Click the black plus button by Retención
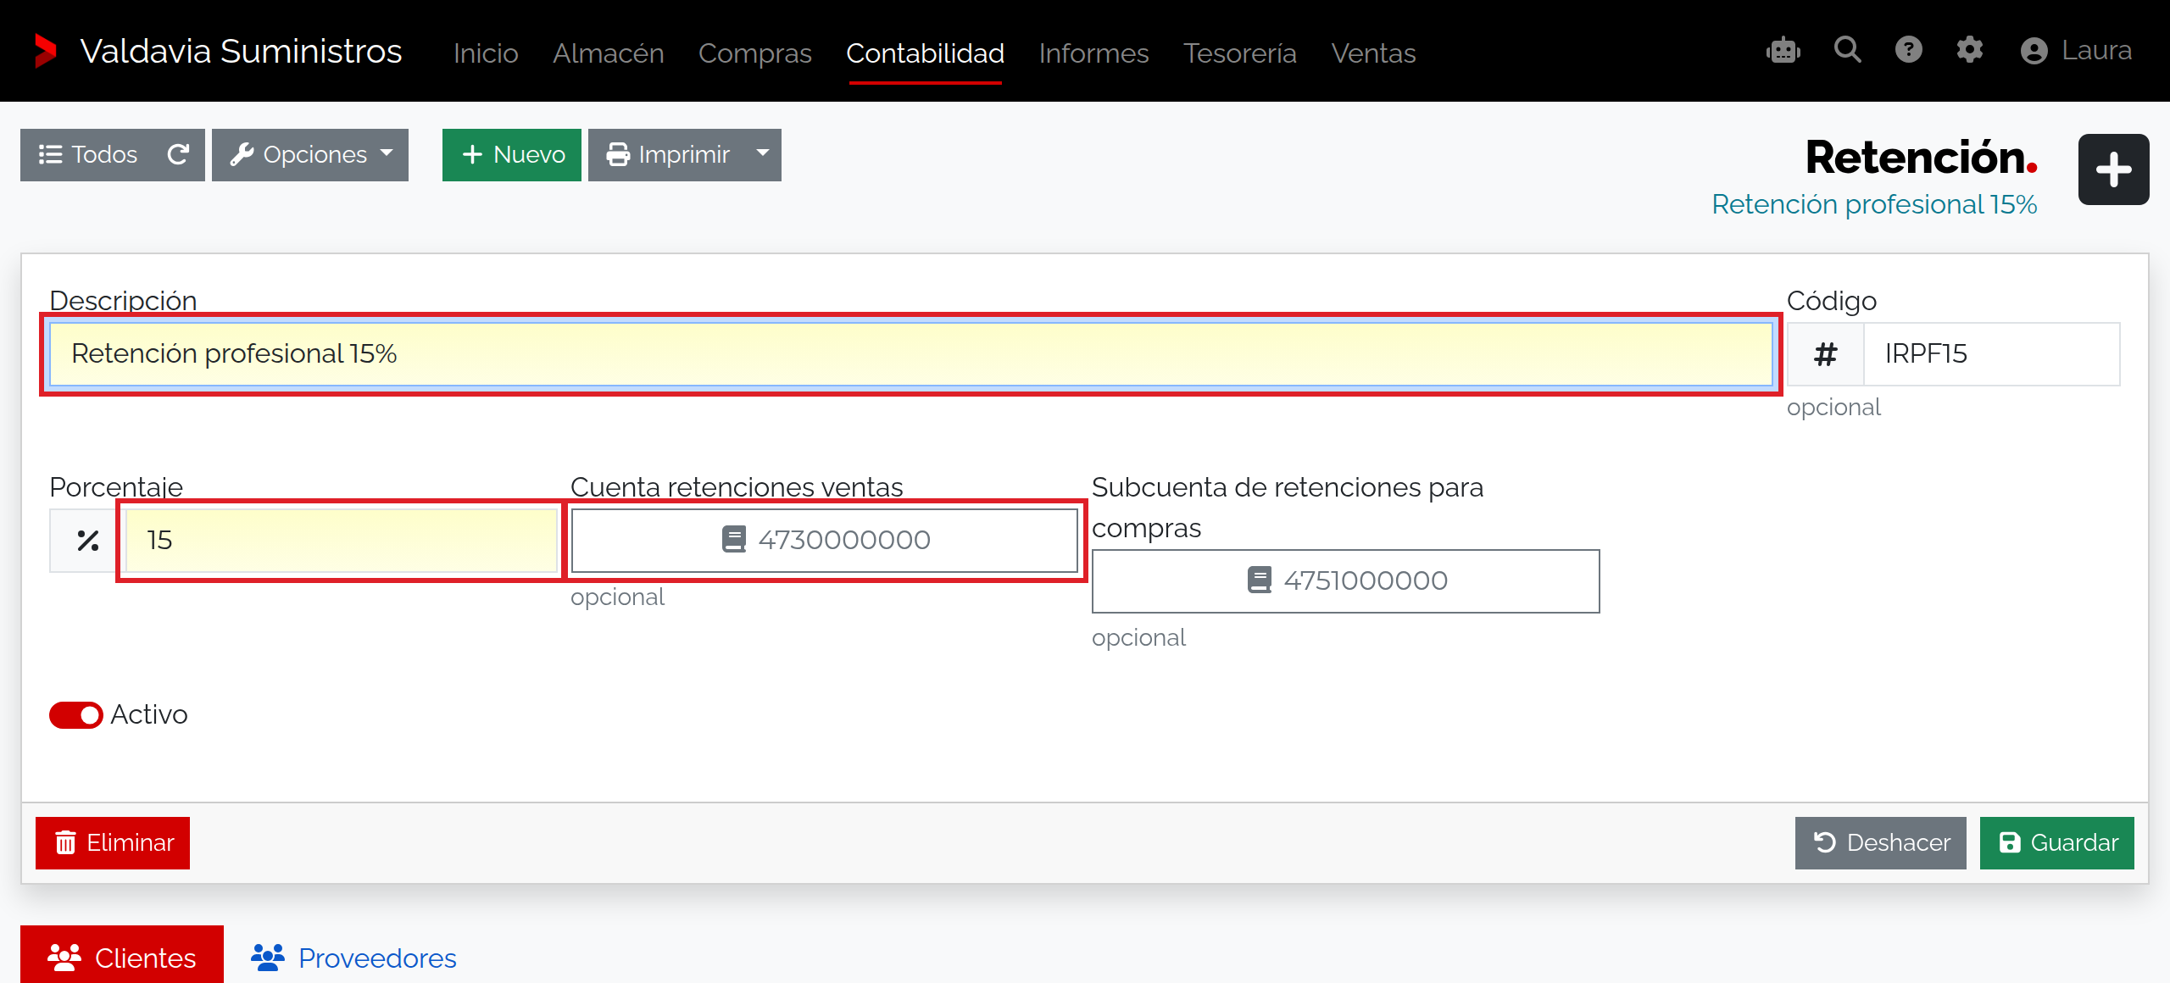 [x=2113, y=169]
